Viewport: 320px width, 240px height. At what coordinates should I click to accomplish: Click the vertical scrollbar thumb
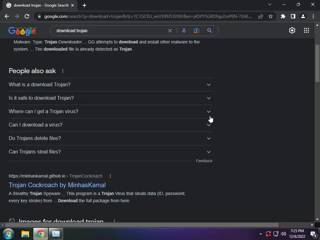click(x=317, y=63)
